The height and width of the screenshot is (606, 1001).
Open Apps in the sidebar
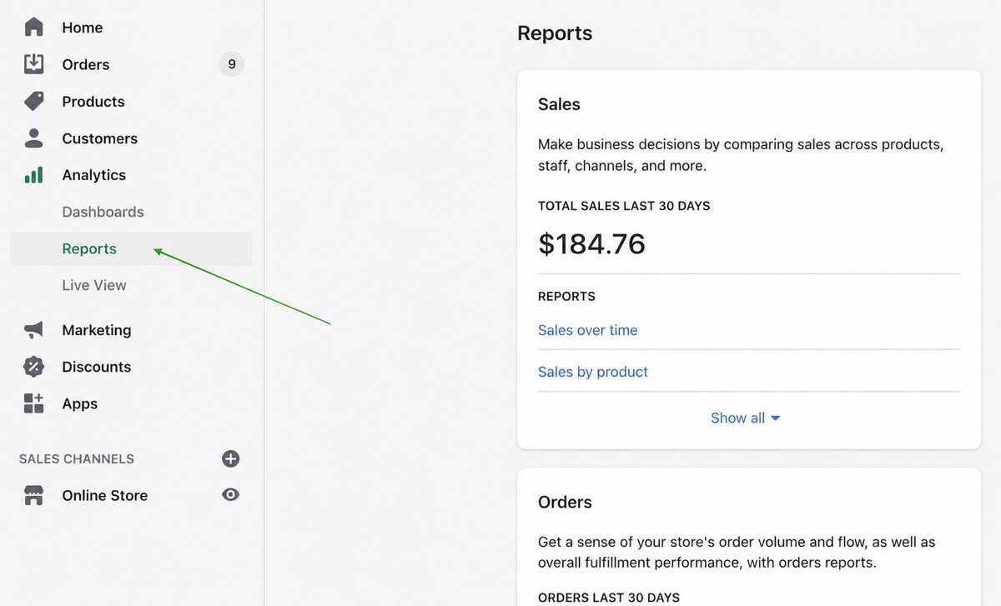(79, 403)
